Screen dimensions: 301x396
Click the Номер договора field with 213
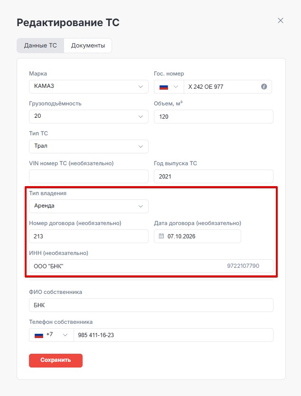point(89,236)
